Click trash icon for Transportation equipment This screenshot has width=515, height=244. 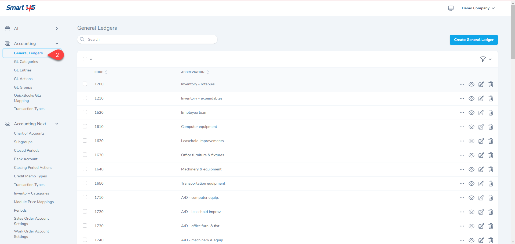(x=491, y=184)
